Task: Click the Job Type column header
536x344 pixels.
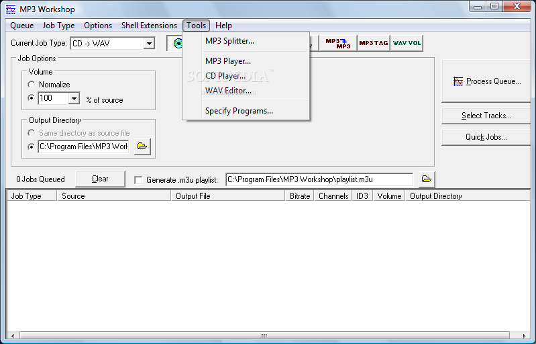Action: click(x=32, y=196)
